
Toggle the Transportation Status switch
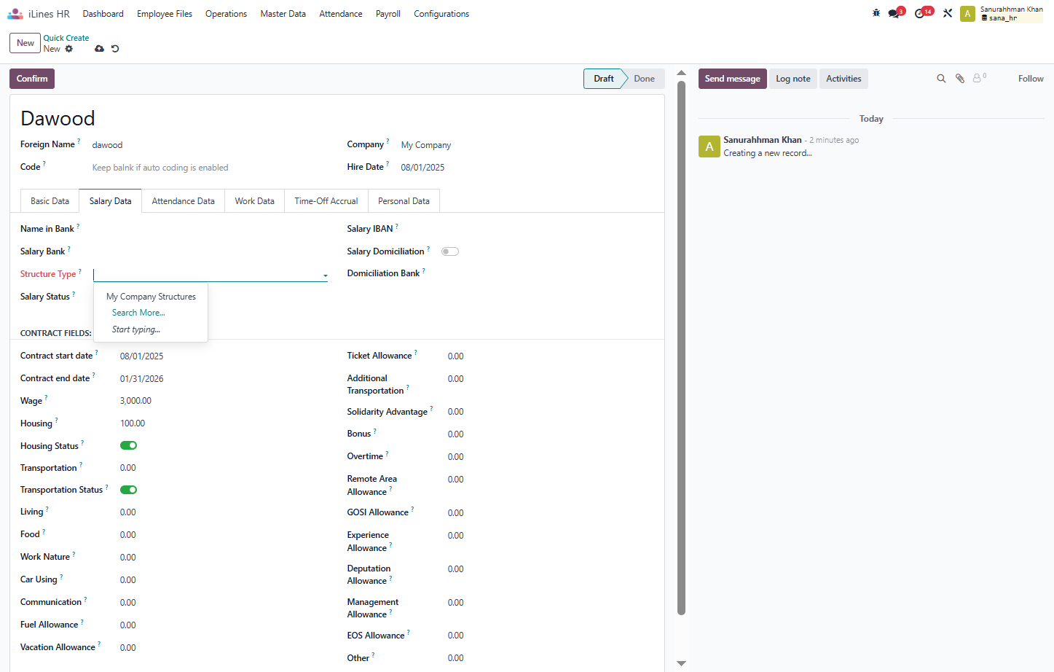(x=129, y=490)
